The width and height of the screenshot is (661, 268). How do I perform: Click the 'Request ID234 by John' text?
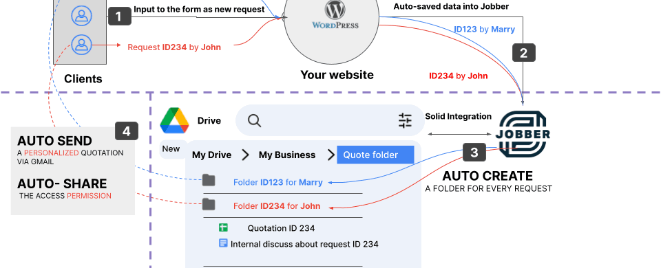pyautogui.click(x=174, y=47)
